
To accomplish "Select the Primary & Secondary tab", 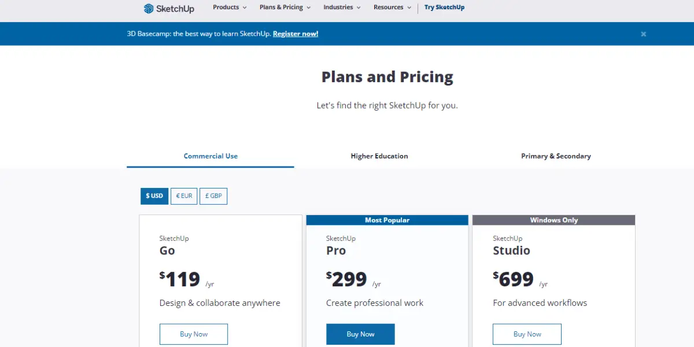I will pyautogui.click(x=556, y=156).
